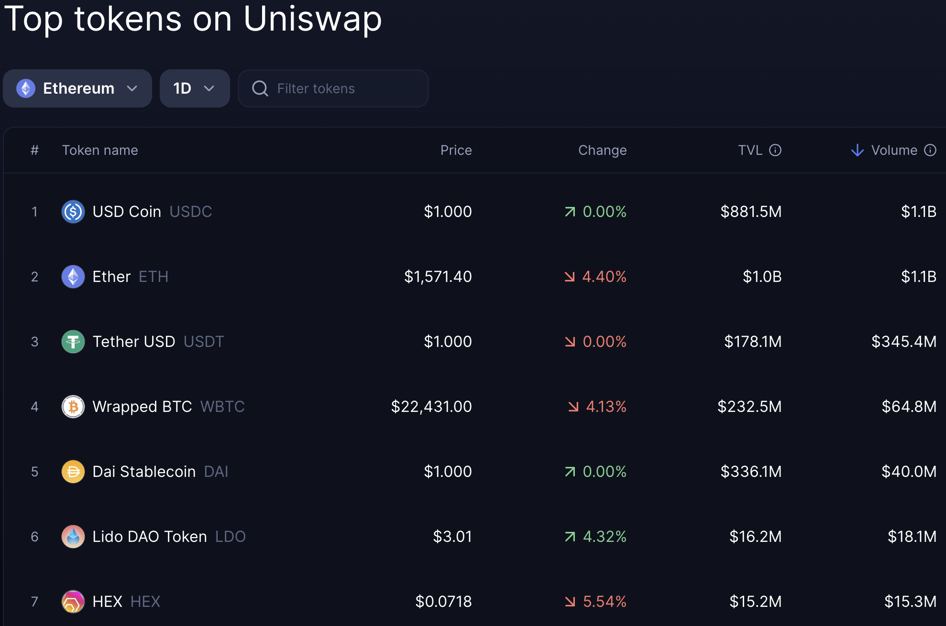Viewport: 946px width, 626px height.
Task: Open the Ethereum network selector
Action: click(77, 88)
